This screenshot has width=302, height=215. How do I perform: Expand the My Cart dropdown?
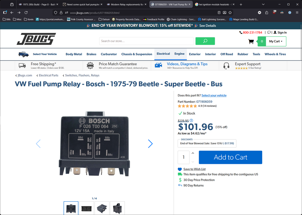tap(276, 41)
